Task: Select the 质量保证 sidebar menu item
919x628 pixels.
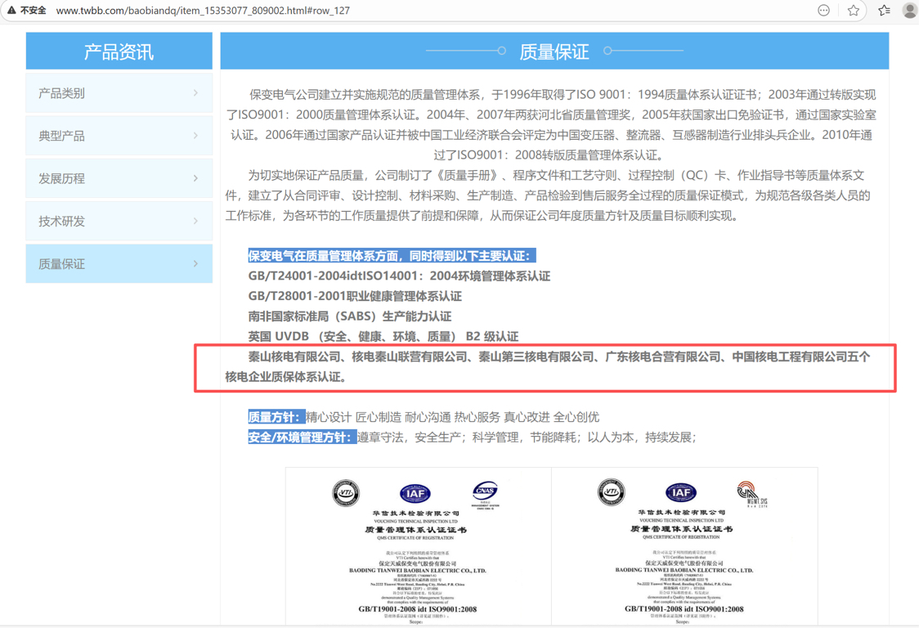Action: [119, 264]
